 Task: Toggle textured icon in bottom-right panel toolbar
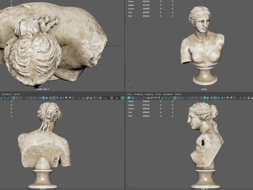(x=215, y=98)
